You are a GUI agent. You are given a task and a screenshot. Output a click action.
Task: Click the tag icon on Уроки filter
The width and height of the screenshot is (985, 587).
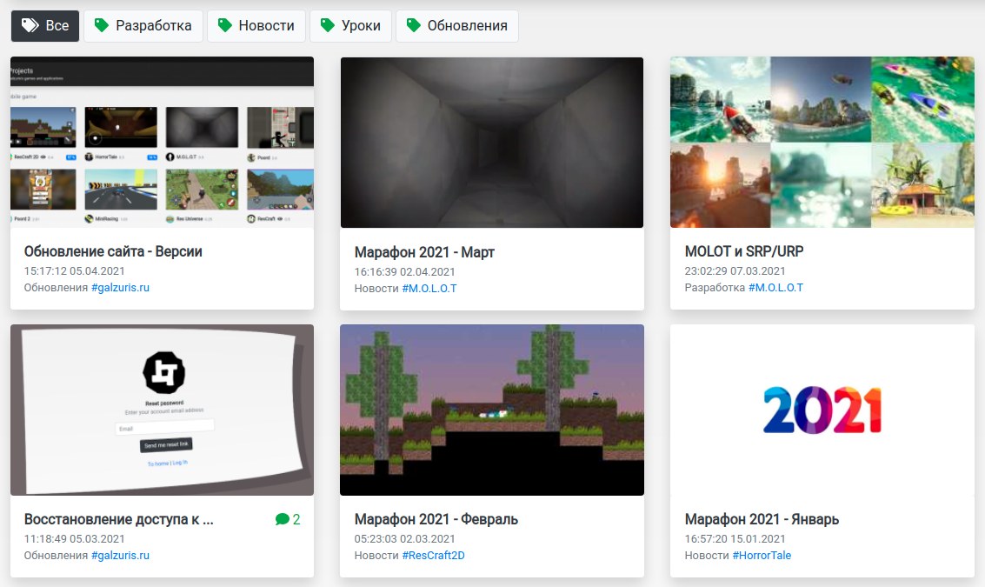[328, 26]
